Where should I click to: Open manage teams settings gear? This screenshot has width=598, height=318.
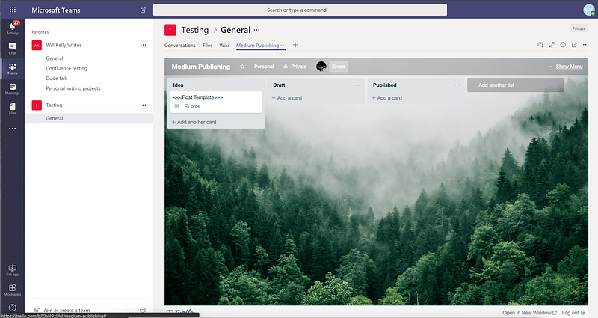(143, 310)
